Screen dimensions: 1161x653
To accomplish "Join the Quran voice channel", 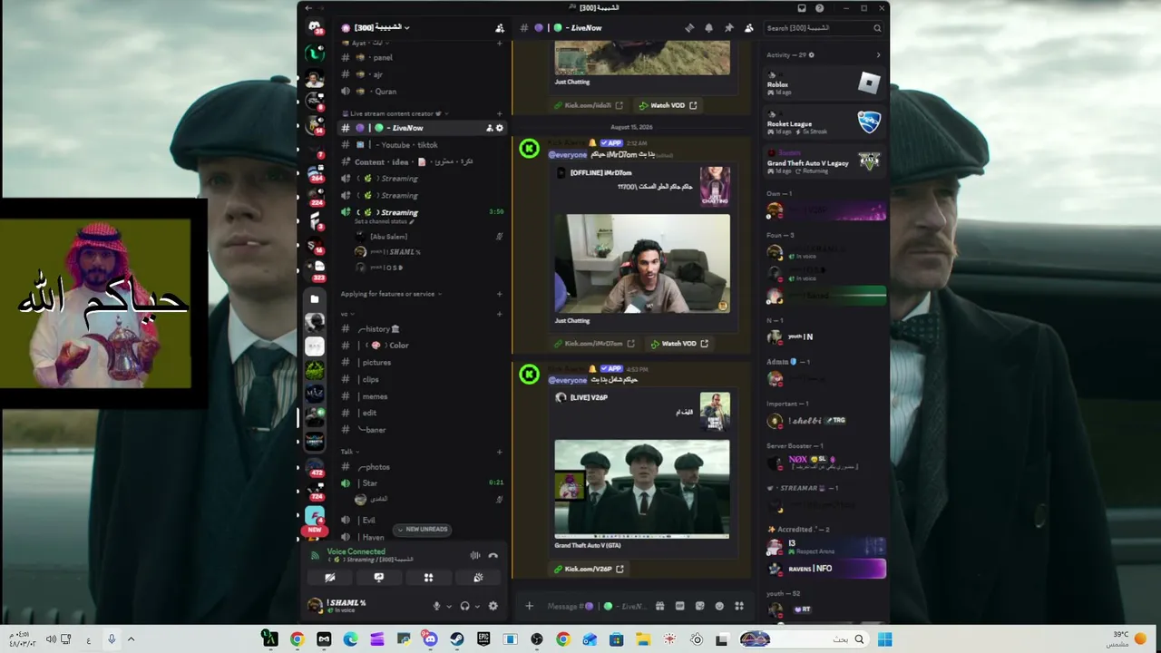I will pos(421,92).
